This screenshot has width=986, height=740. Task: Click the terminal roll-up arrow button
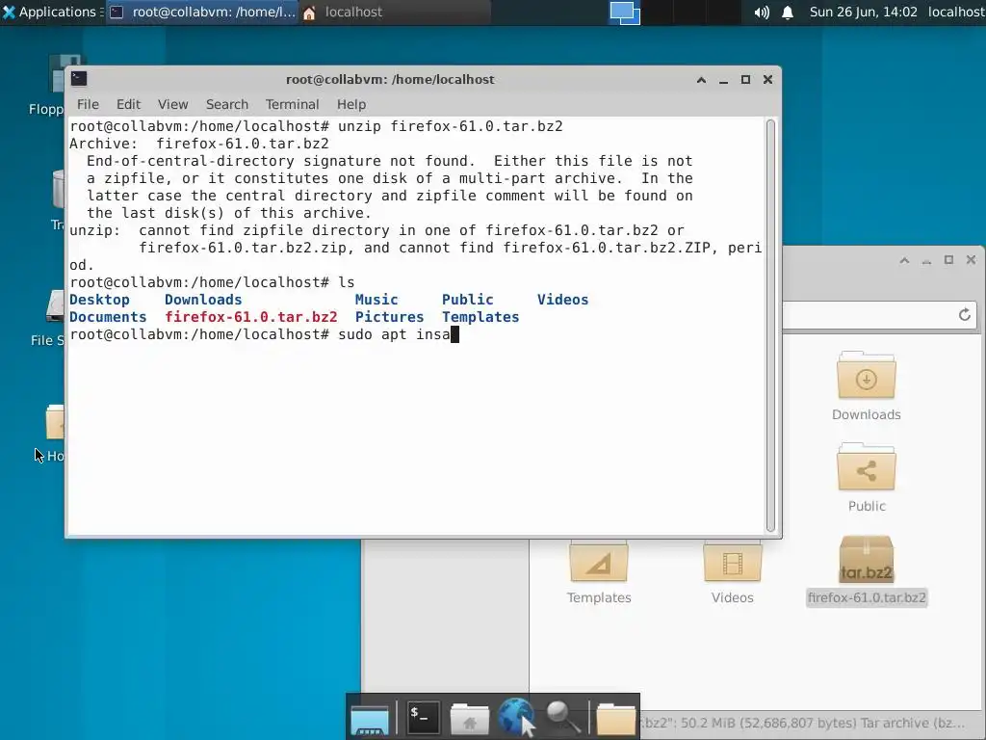click(701, 80)
